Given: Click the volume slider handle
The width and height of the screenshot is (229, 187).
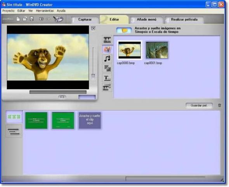Looking at the screenshot, I should click(x=93, y=76).
